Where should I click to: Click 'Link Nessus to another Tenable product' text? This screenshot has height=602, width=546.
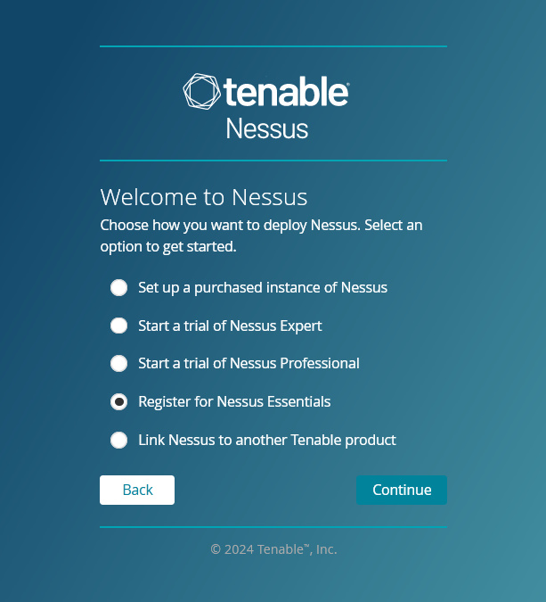pos(267,440)
